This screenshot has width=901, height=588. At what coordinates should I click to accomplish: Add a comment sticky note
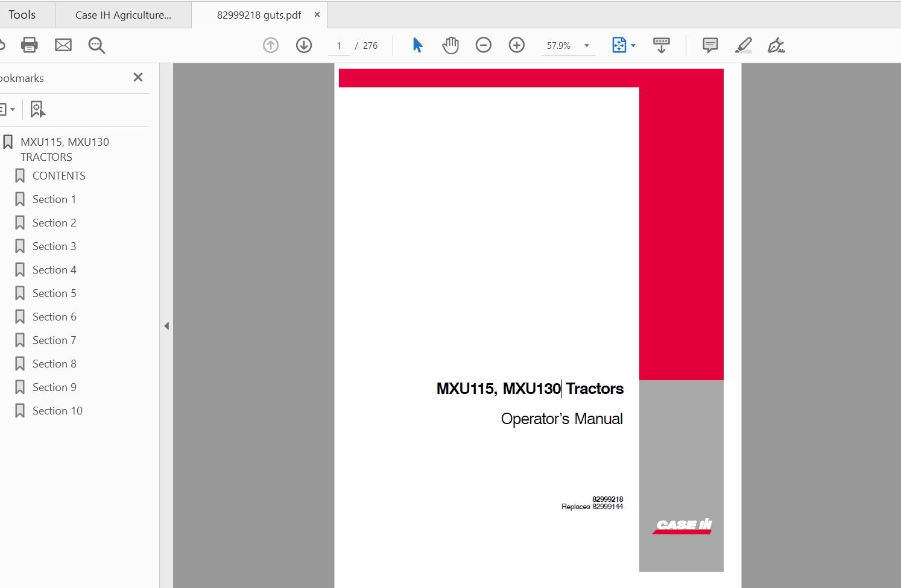[710, 45]
